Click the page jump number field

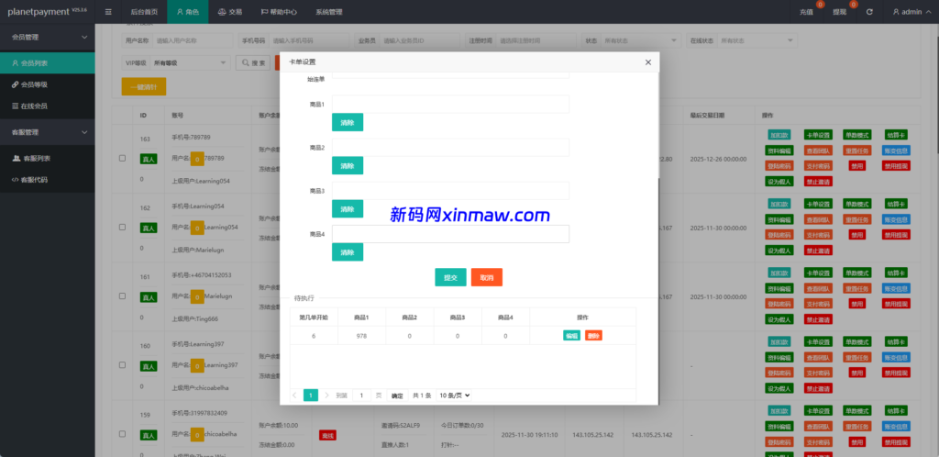pos(361,396)
